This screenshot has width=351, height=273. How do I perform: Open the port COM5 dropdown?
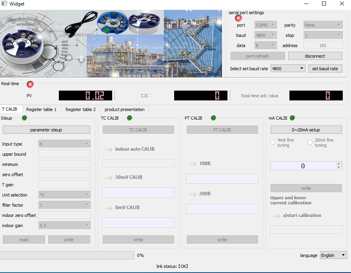tap(266, 25)
